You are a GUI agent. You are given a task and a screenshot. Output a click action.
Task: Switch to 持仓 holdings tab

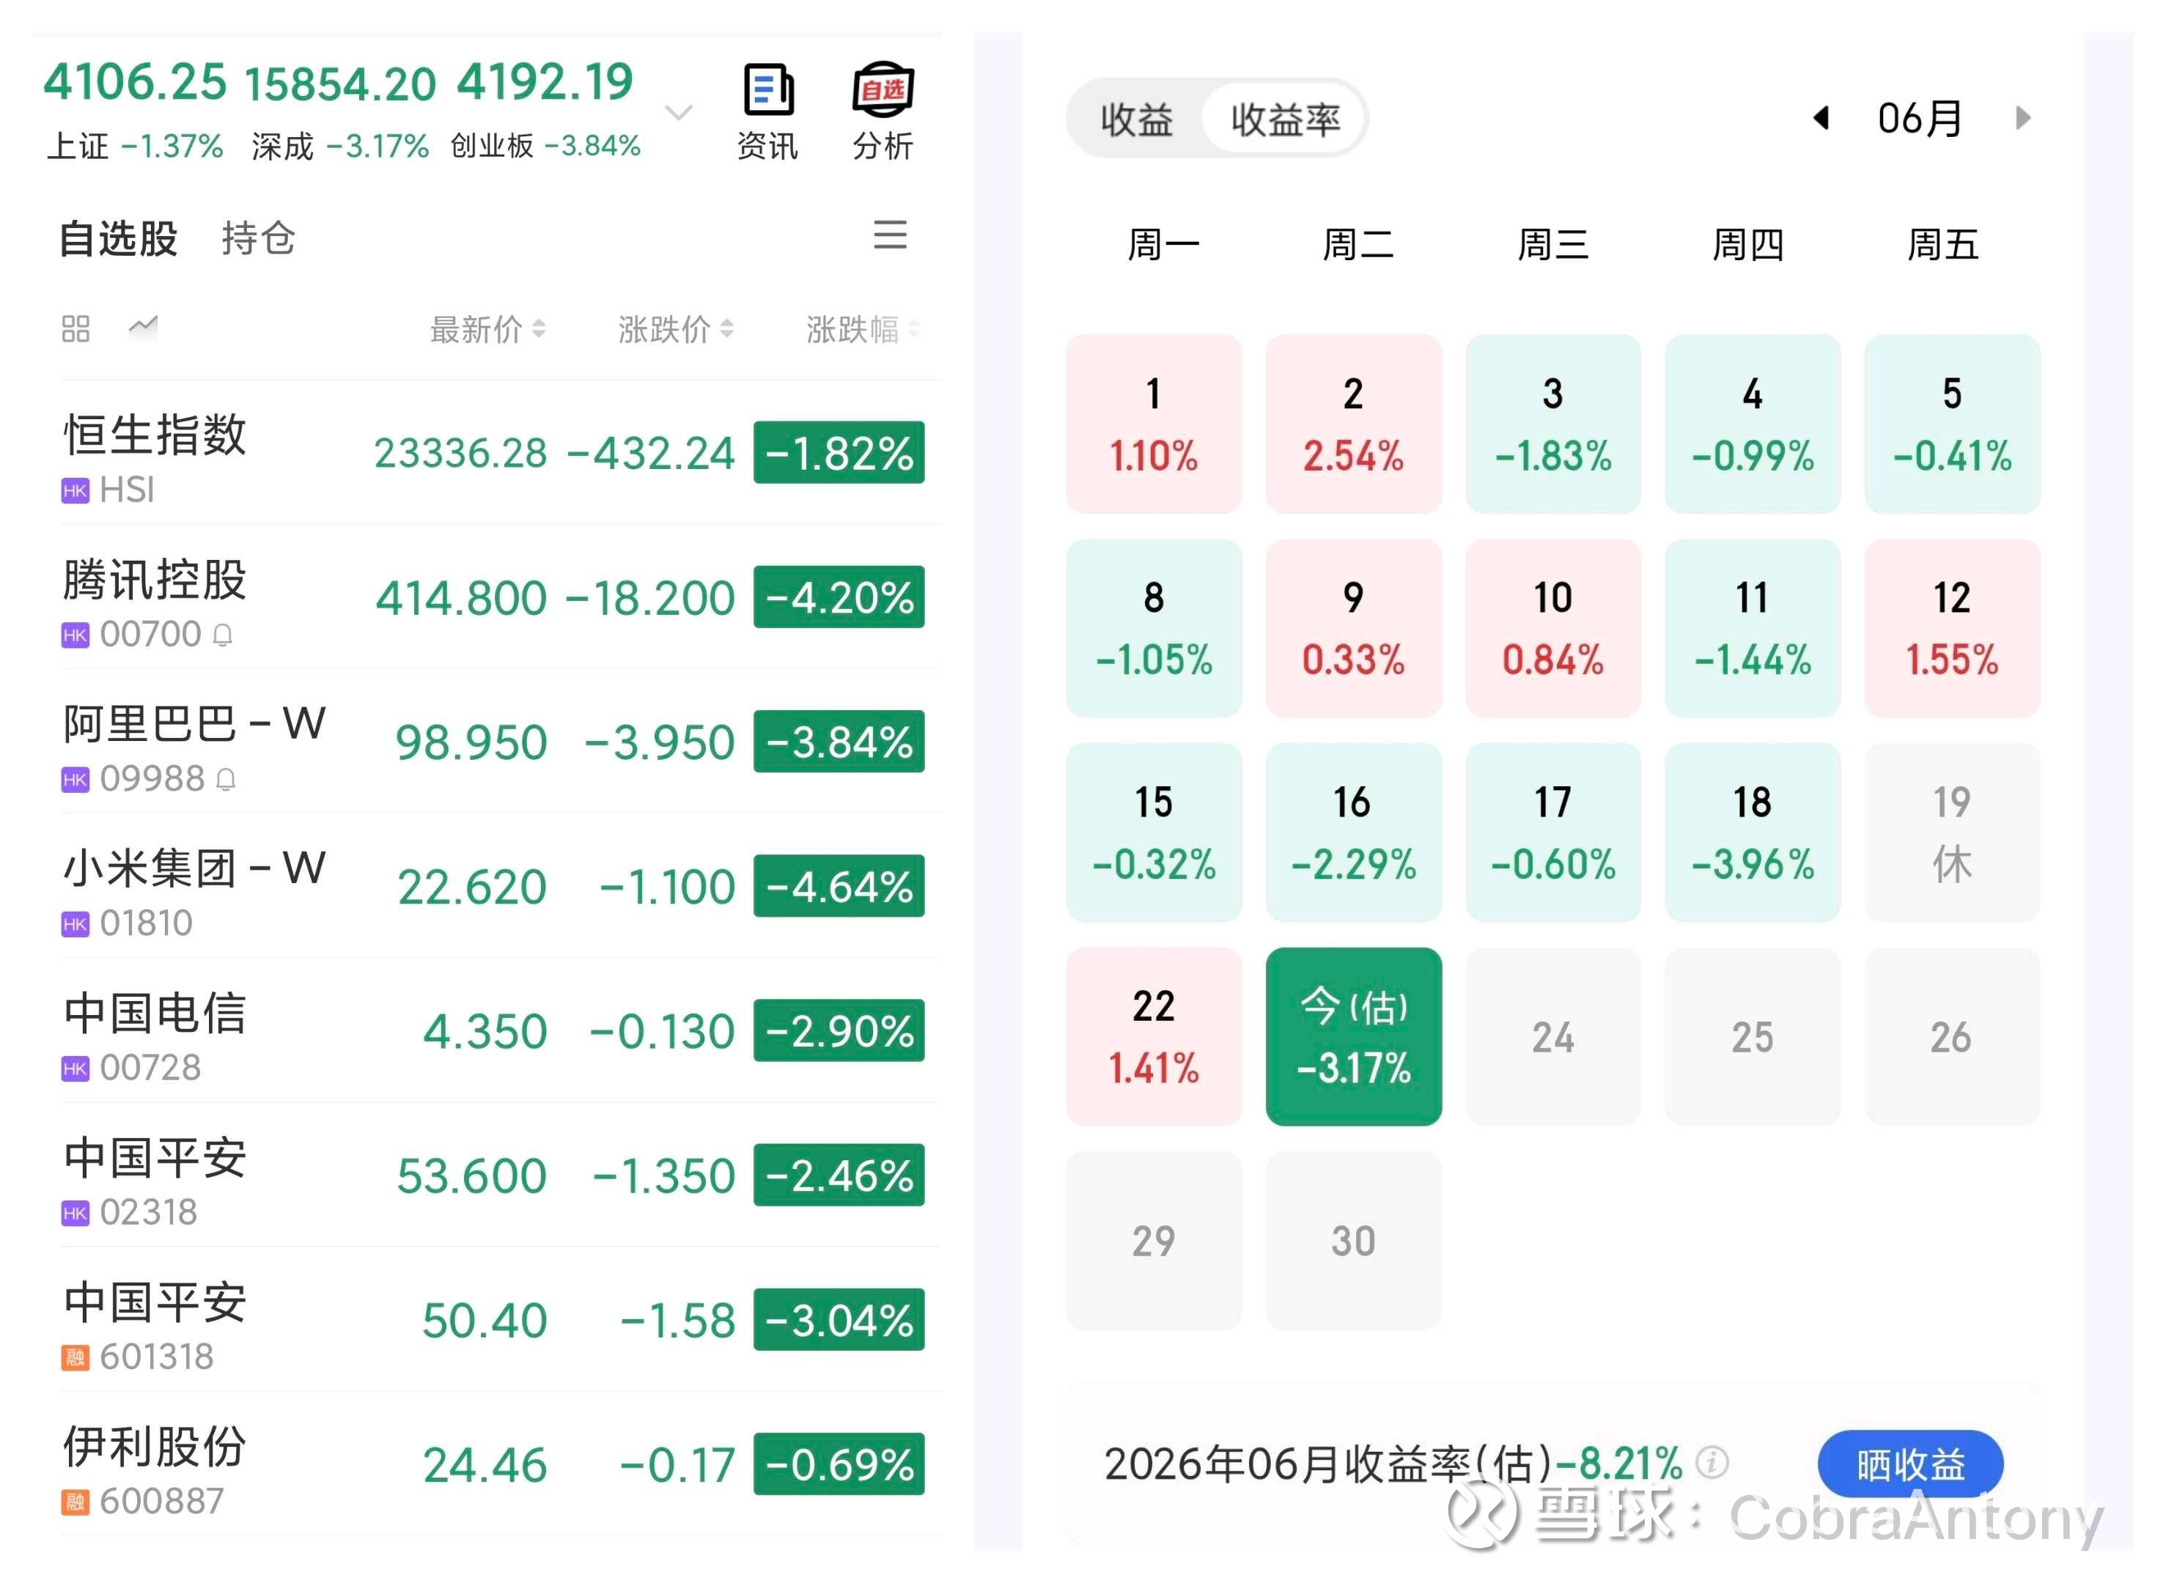[258, 237]
